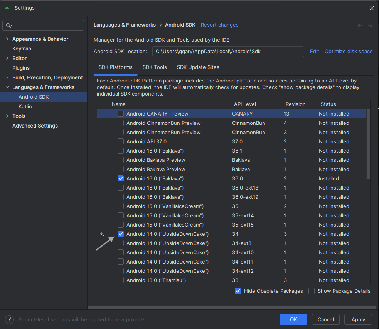Check the Android 13.0 Tiramisu checkbox
The image size is (379, 329).
coord(121,280)
